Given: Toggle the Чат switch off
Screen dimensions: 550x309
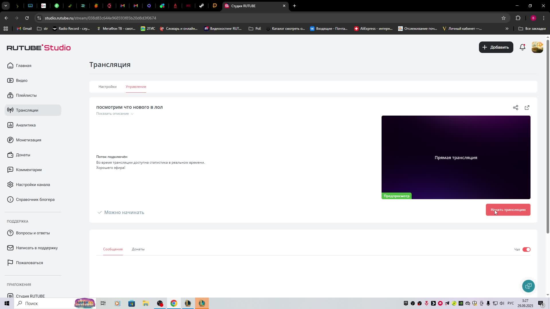Looking at the screenshot, I should pos(526,249).
